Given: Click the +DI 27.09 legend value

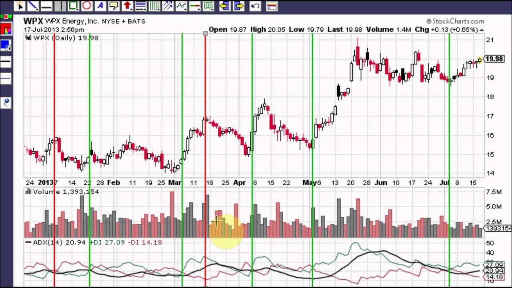Looking at the screenshot, I should pos(107,242).
